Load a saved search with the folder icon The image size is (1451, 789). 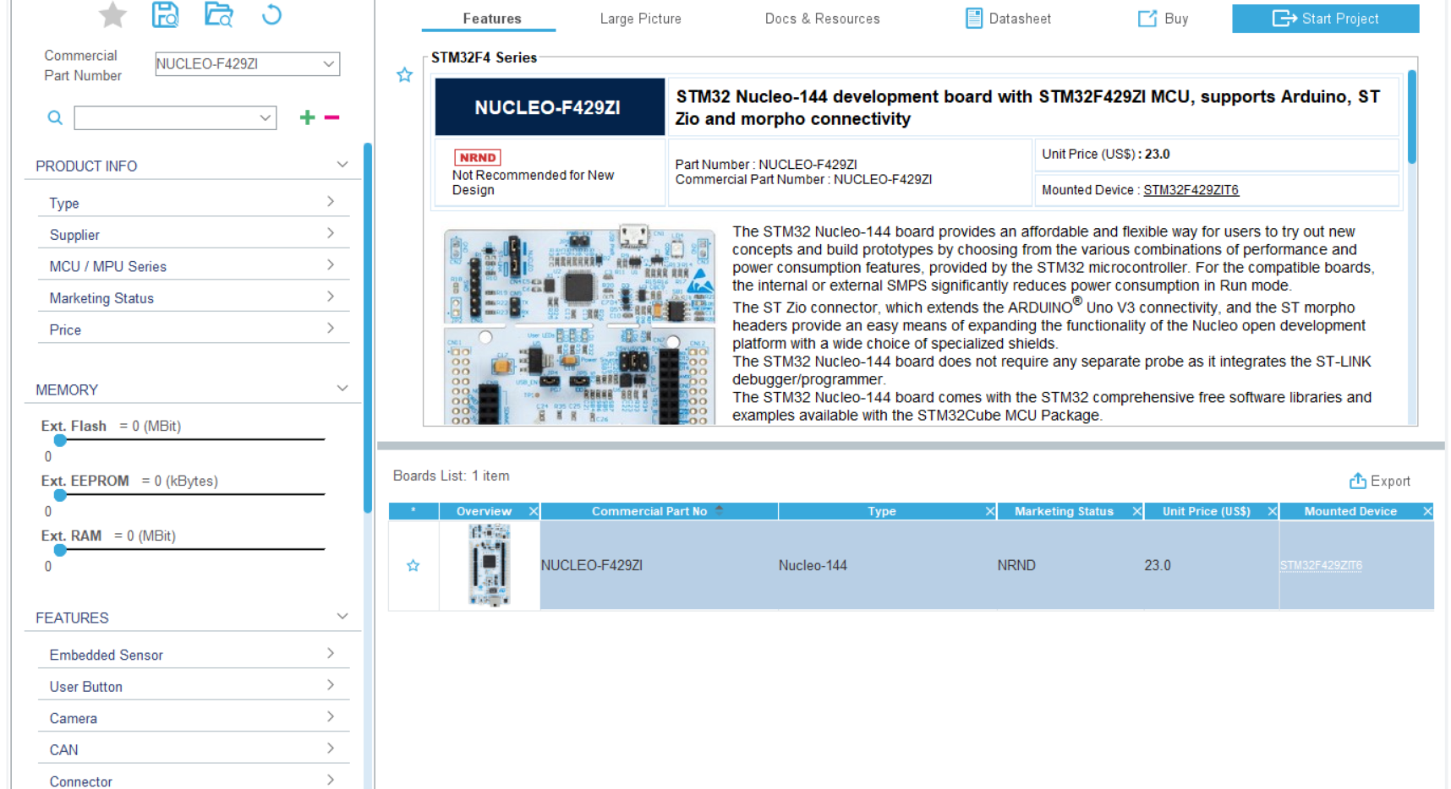219,14
